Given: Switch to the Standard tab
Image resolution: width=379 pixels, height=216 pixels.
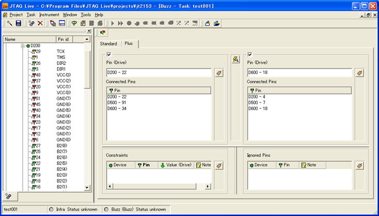Looking at the screenshot, I should pyautogui.click(x=108, y=44).
